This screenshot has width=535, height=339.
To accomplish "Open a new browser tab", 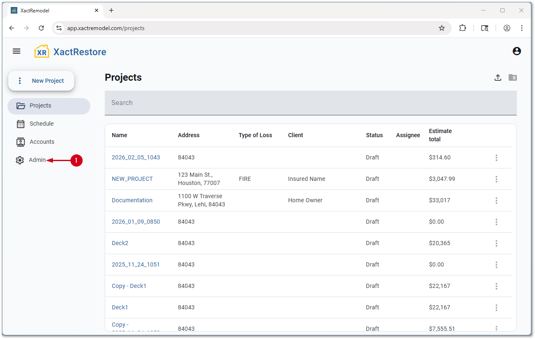I will pos(111,10).
